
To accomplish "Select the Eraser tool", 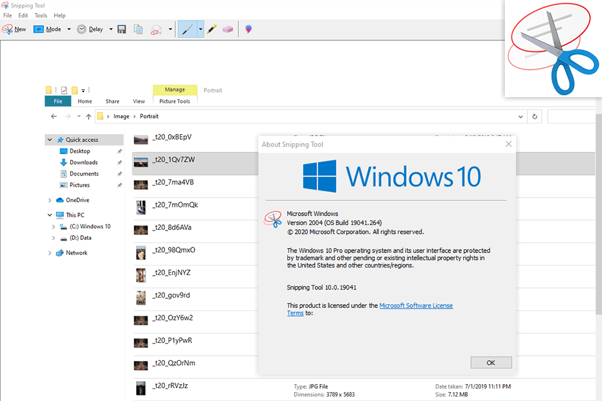I will click(x=226, y=29).
